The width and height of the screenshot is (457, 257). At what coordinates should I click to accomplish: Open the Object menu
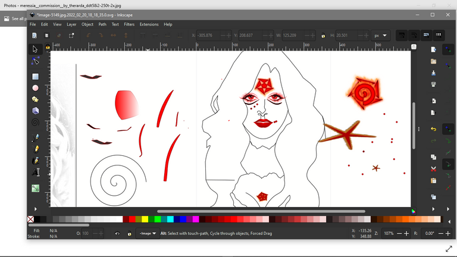coord(87,24)
